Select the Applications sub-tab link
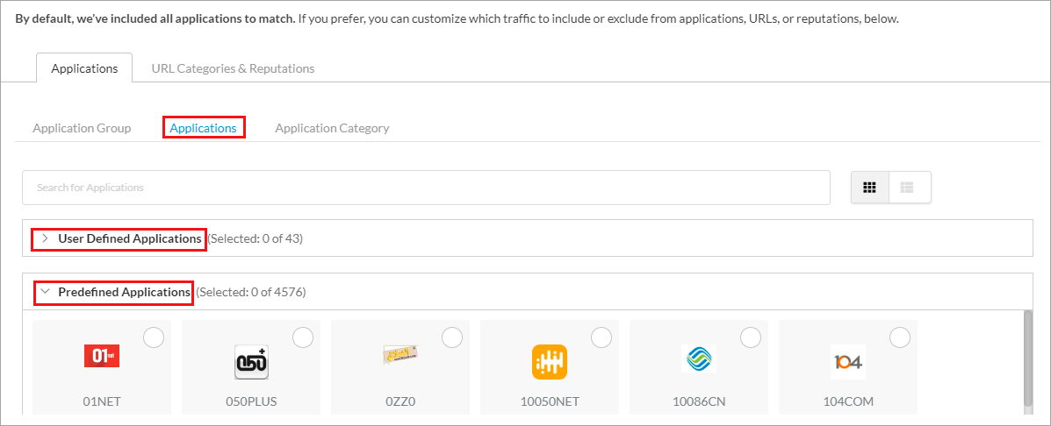Screen dimensions: 1051x426 click(x=203, y=128)
